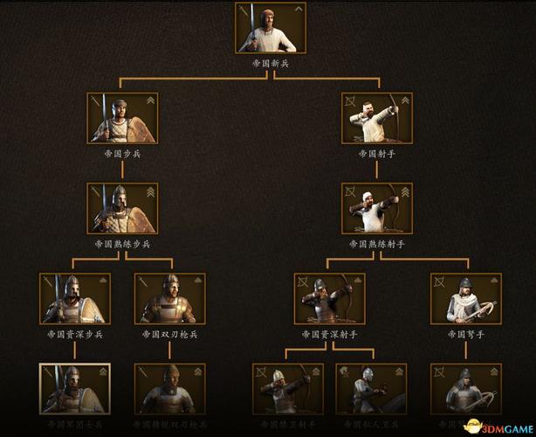The image size is (536, 437).
Task: Click the sword icon on 帝国双刃枪兵 card
Action: pos(142,282)
